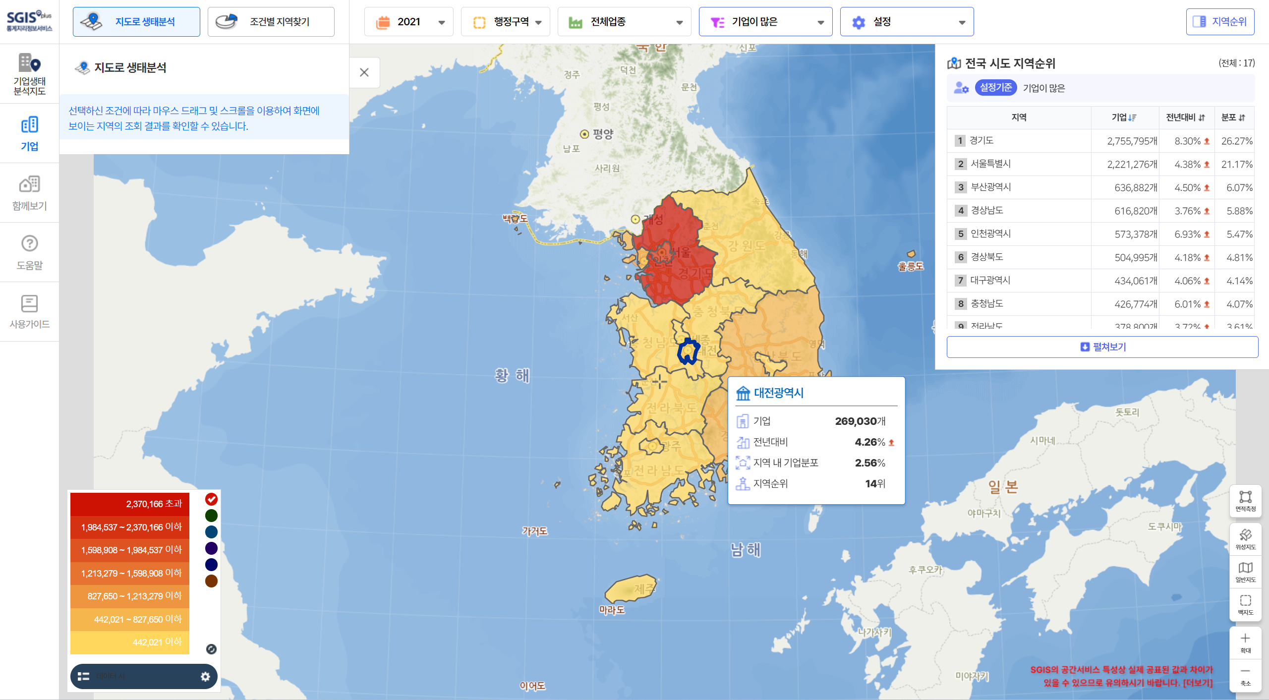Expand the ranking list with 펼쳐보기
The width and height of the screenshot is (1269, 700).
[1102, 347]
